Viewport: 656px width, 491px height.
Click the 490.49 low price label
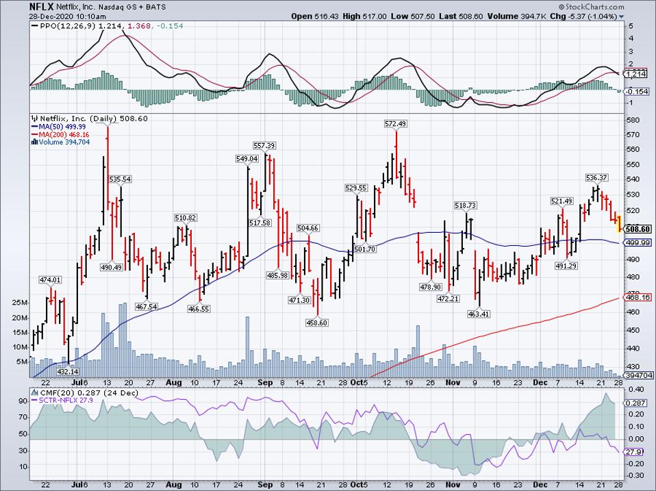tap(112, 267)
